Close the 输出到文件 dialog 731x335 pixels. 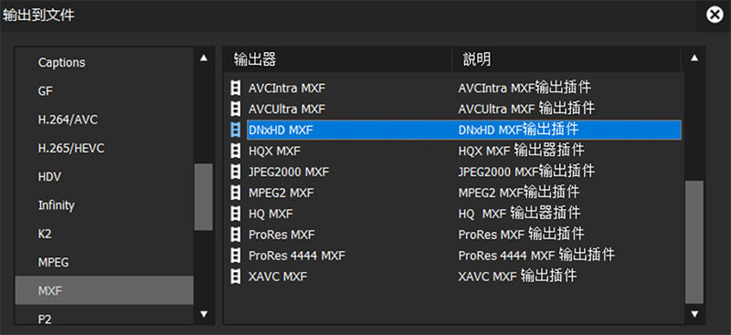tap(714, 16)
